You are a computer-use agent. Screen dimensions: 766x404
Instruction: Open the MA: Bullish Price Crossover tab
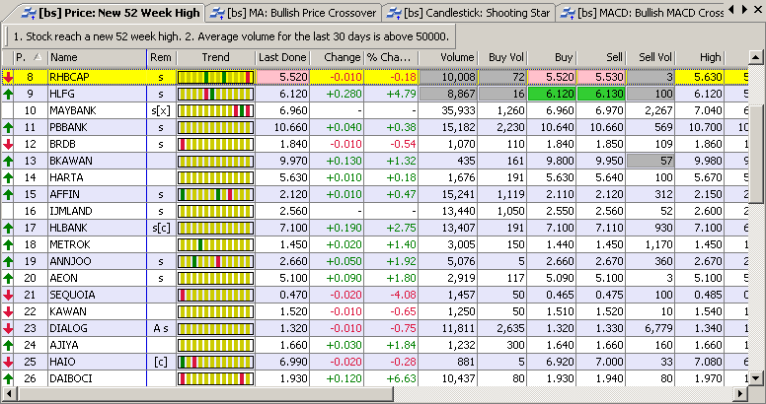(x=293, y=13)
